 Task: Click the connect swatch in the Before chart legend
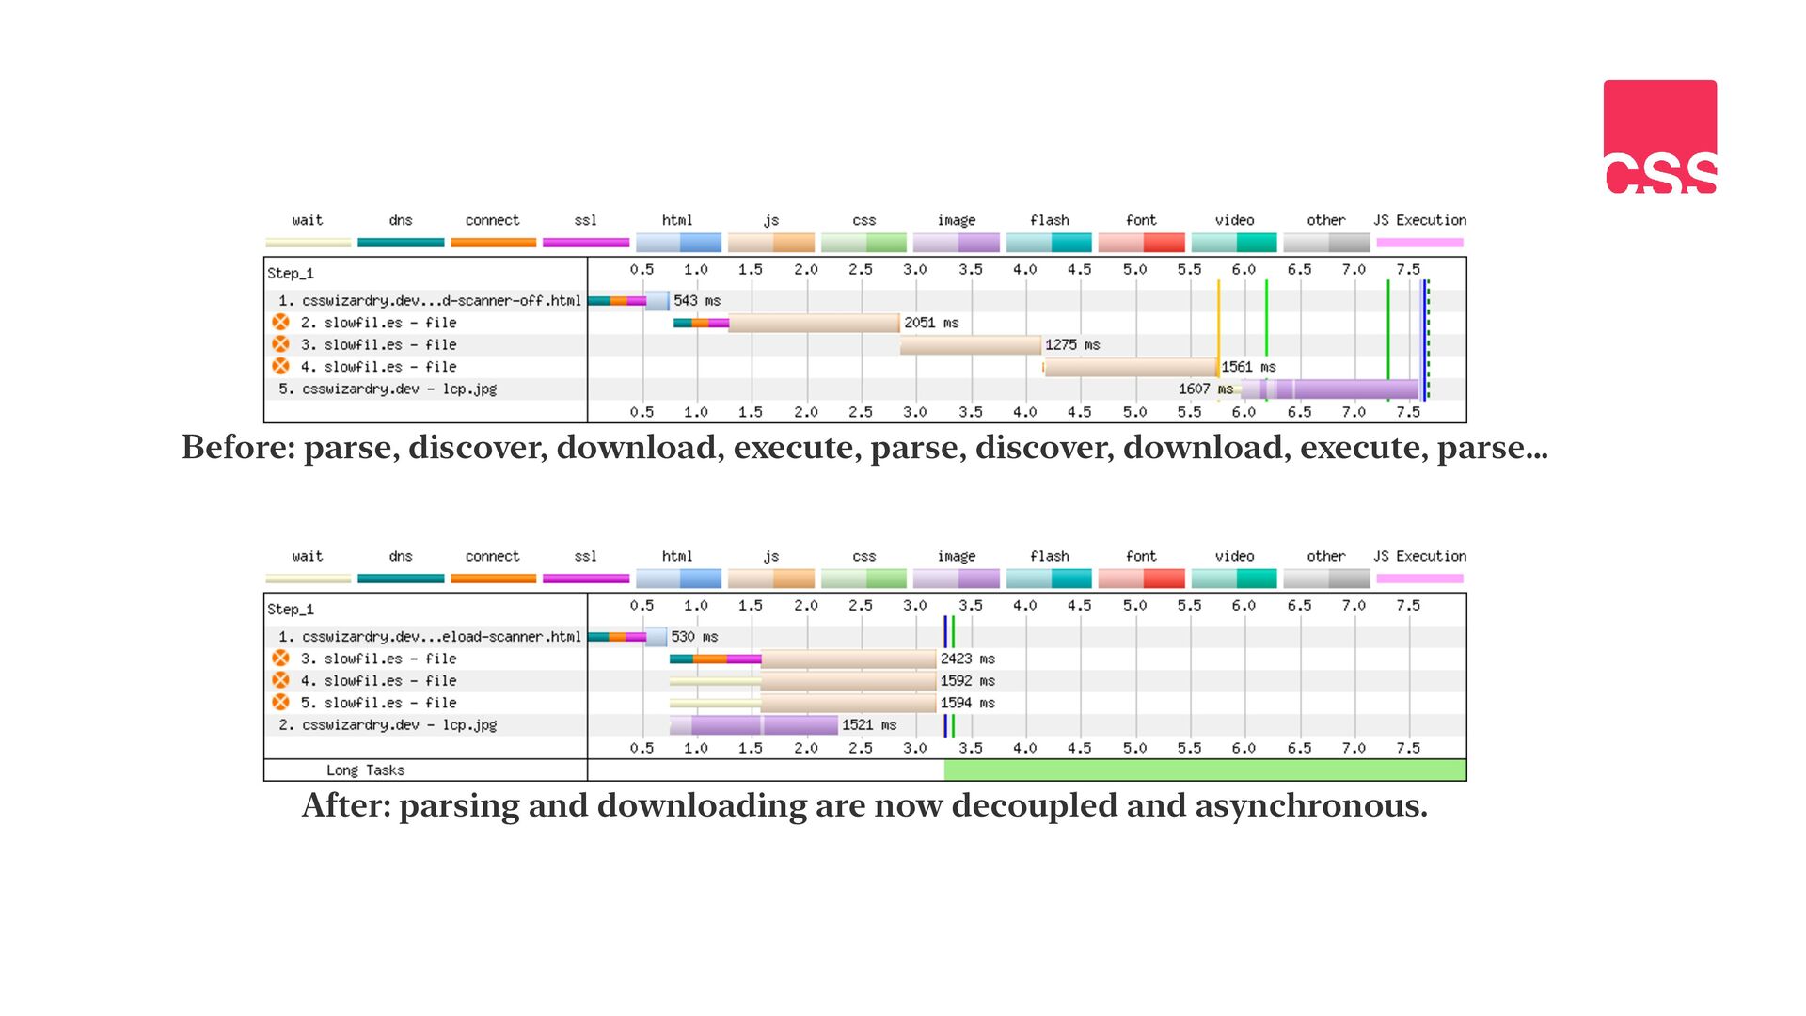[493, 243]
